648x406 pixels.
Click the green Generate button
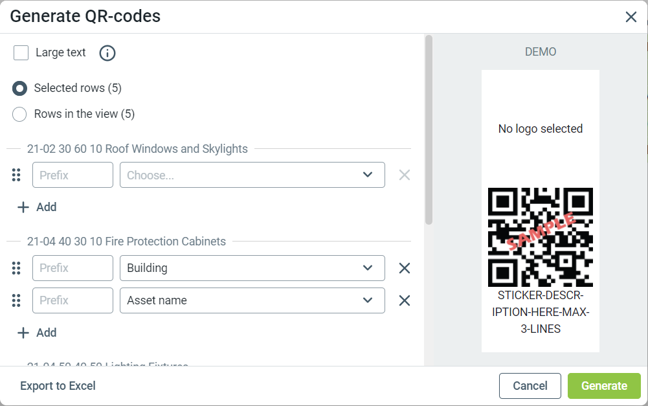(x=604, y=386)
